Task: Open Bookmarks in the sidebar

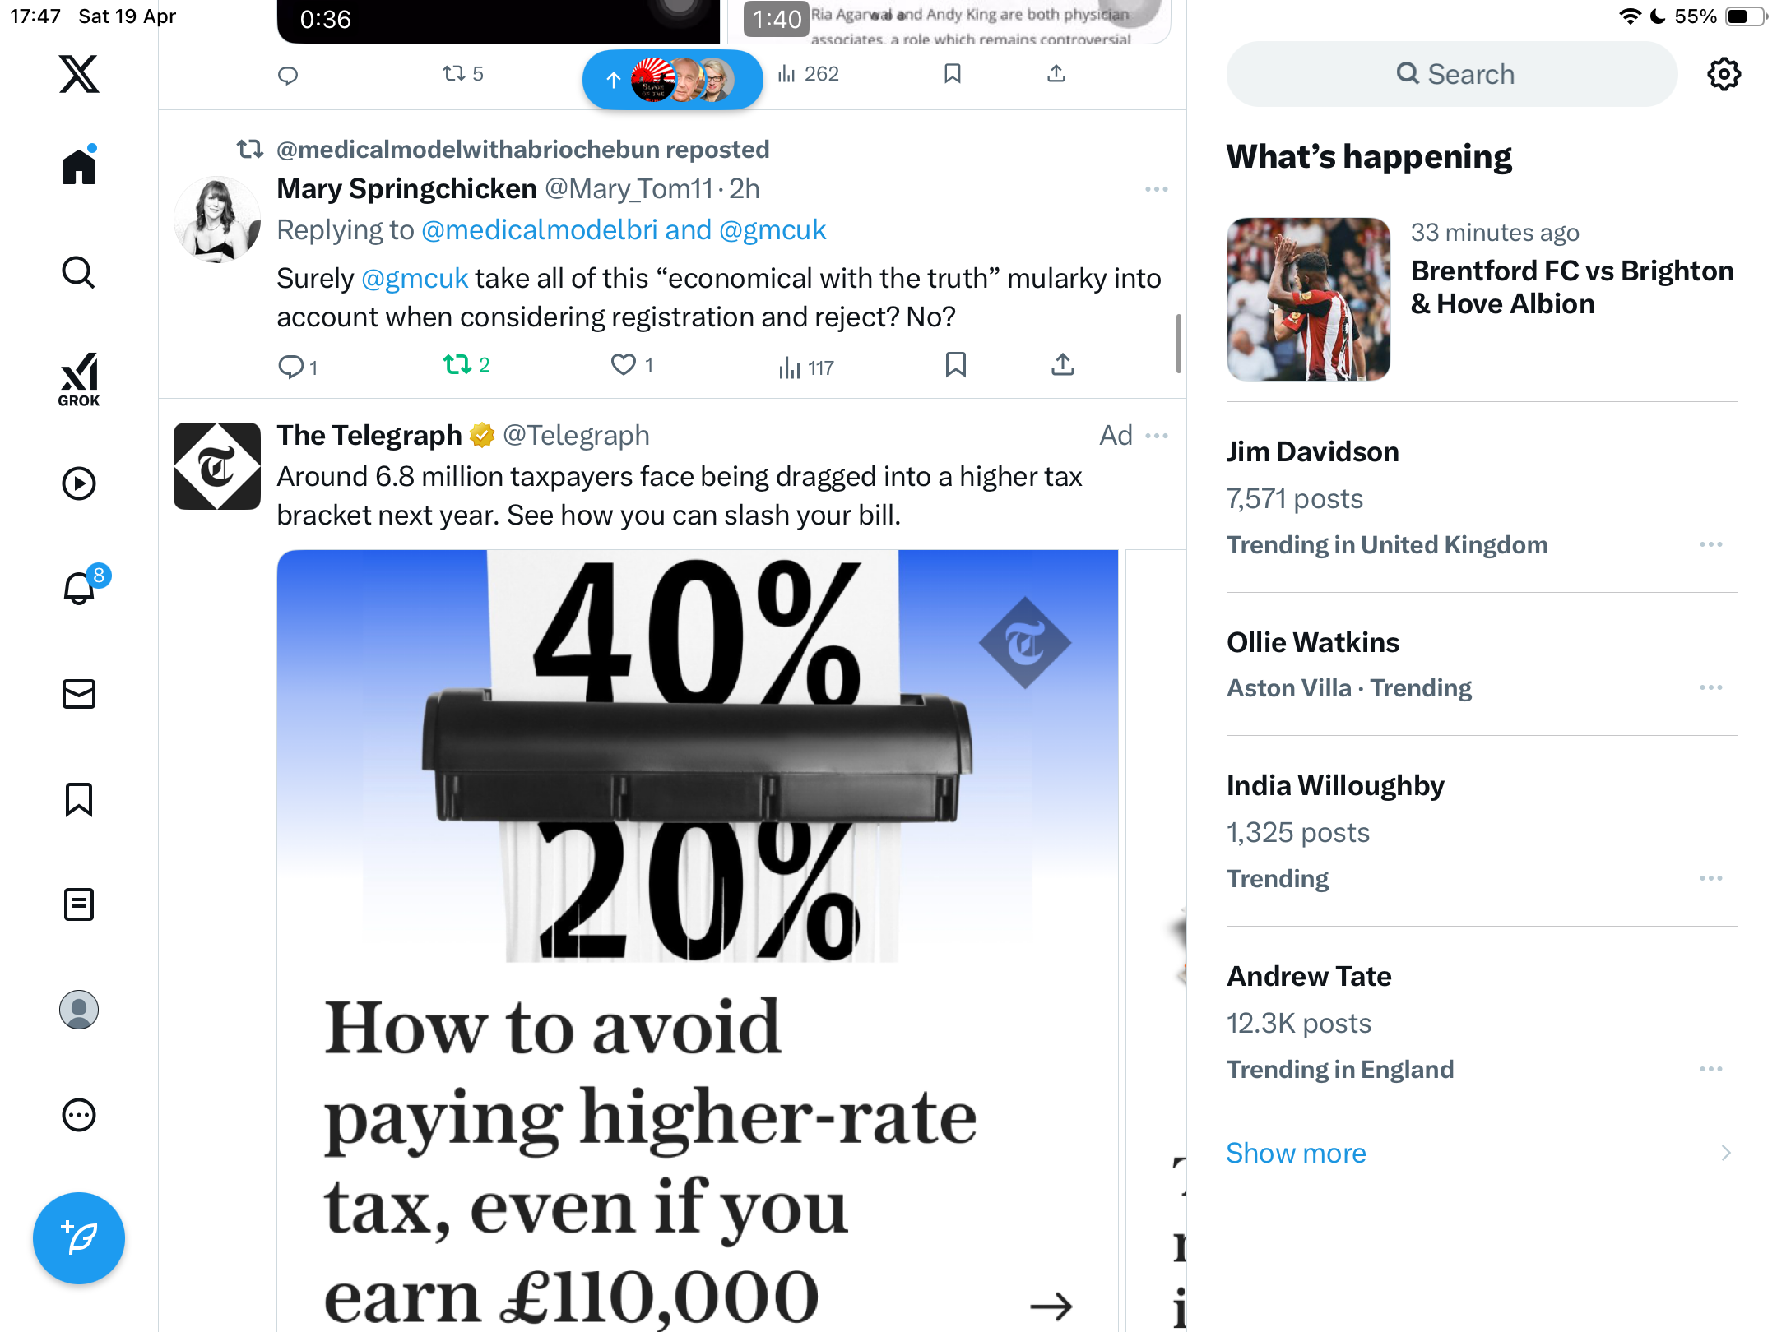Action: point(79,799)
